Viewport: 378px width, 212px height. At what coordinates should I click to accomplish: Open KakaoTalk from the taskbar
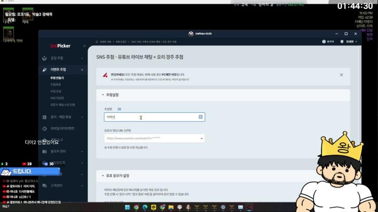(154, 207)
